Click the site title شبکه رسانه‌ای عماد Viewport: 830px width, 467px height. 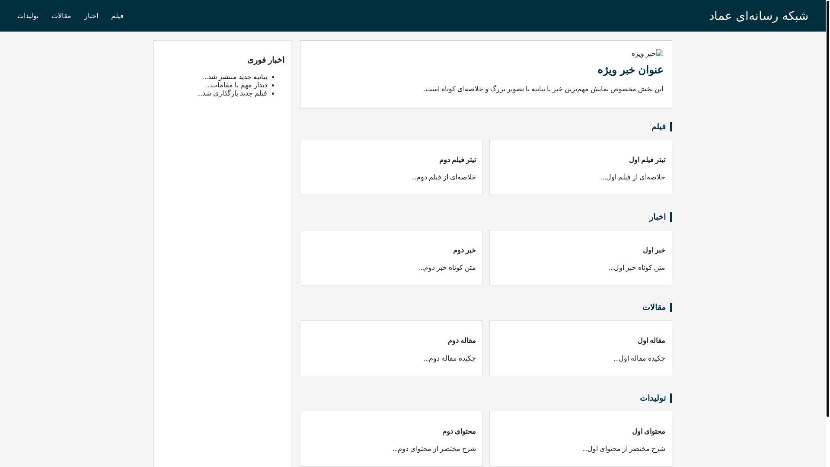point(758,16)
